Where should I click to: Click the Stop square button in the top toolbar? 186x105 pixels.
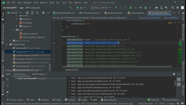tap(150, 8)
